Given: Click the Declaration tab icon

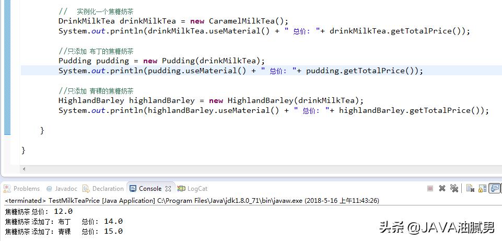Looking at the screenshot, I should tap(86, 188).
